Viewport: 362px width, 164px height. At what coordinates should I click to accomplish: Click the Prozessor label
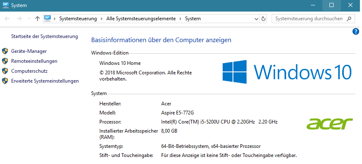pyautogui.click(x=110, y=122)
